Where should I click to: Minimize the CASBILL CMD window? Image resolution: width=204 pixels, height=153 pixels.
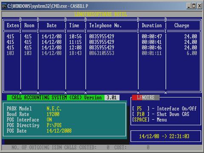point(189,6)
